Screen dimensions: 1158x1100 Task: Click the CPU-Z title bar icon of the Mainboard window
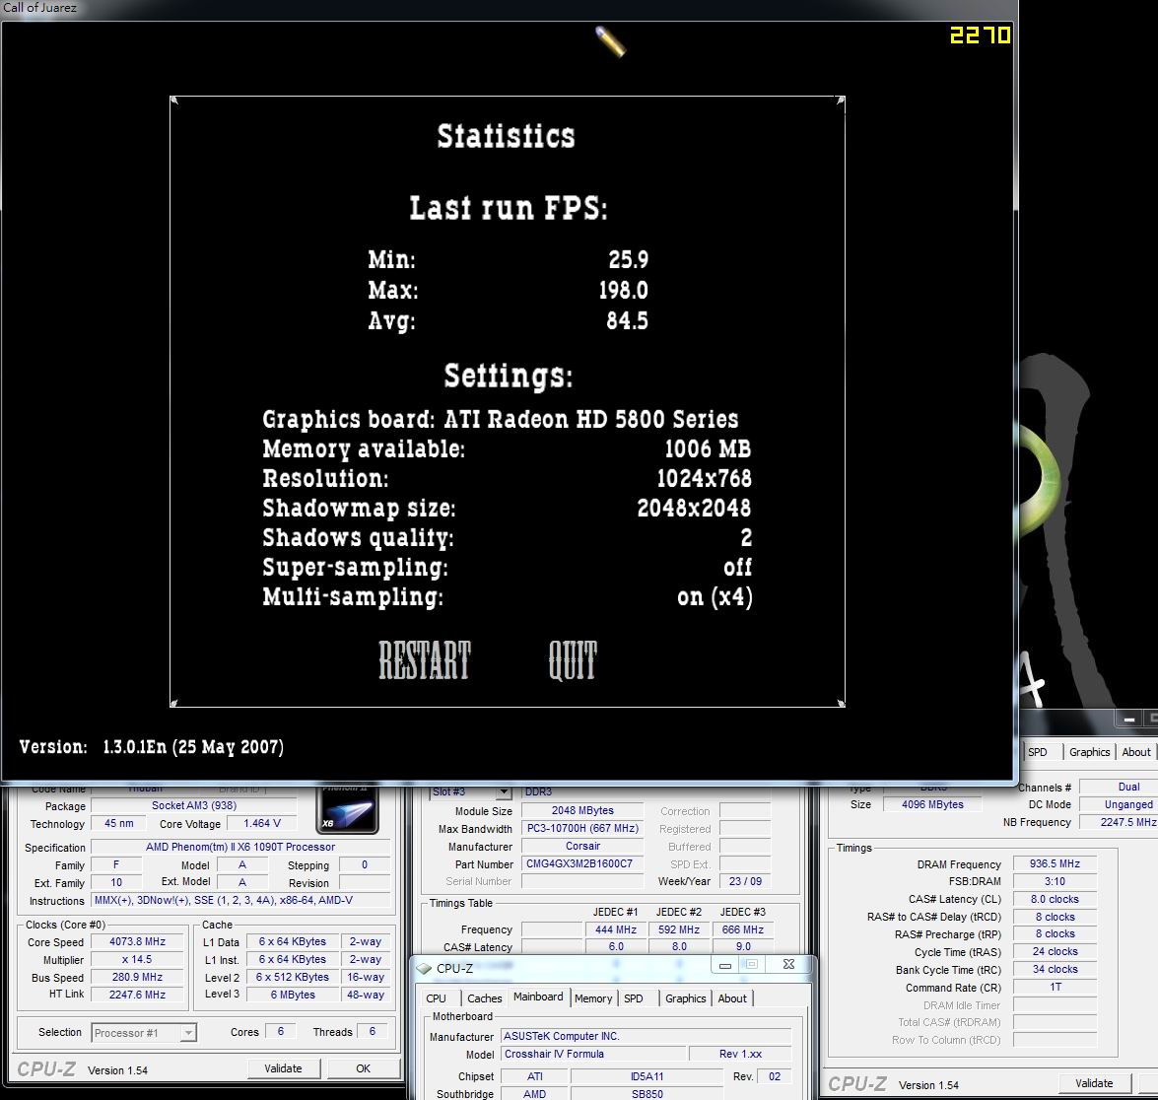point(424,968)
